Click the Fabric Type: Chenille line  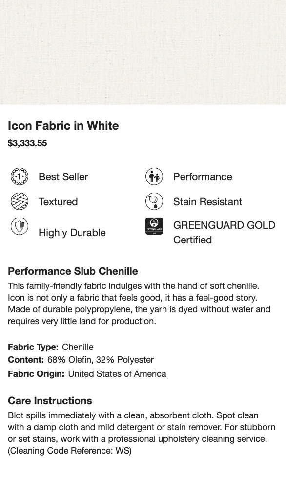51,347
